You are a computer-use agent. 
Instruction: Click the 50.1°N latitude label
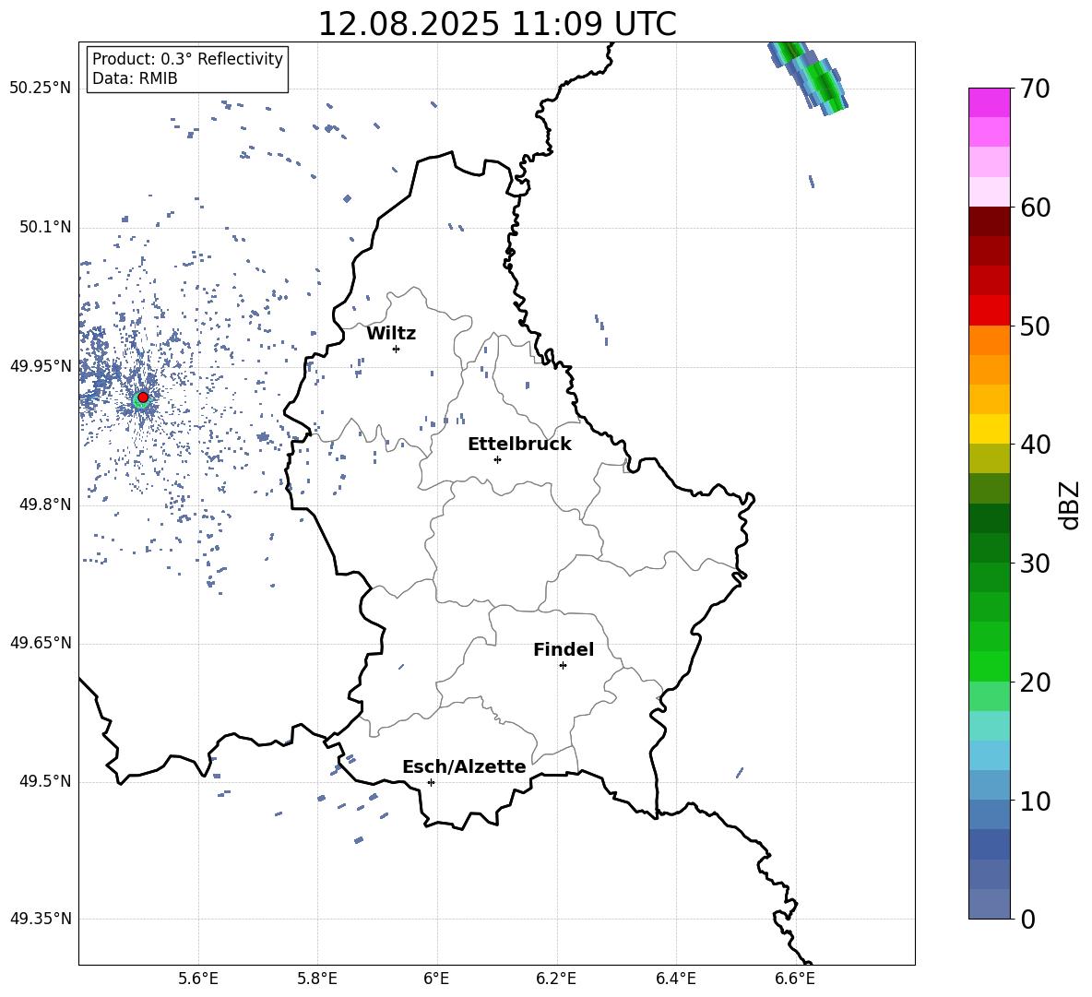[44, 228]
